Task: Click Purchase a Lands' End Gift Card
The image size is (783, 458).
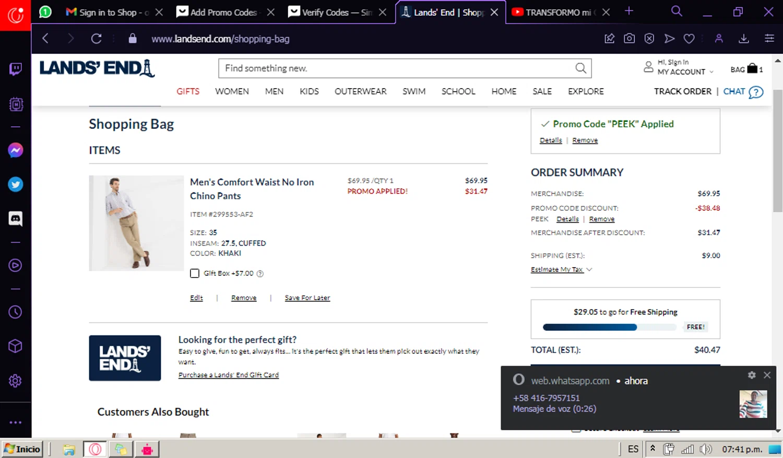Action: (x=229, y=375)
